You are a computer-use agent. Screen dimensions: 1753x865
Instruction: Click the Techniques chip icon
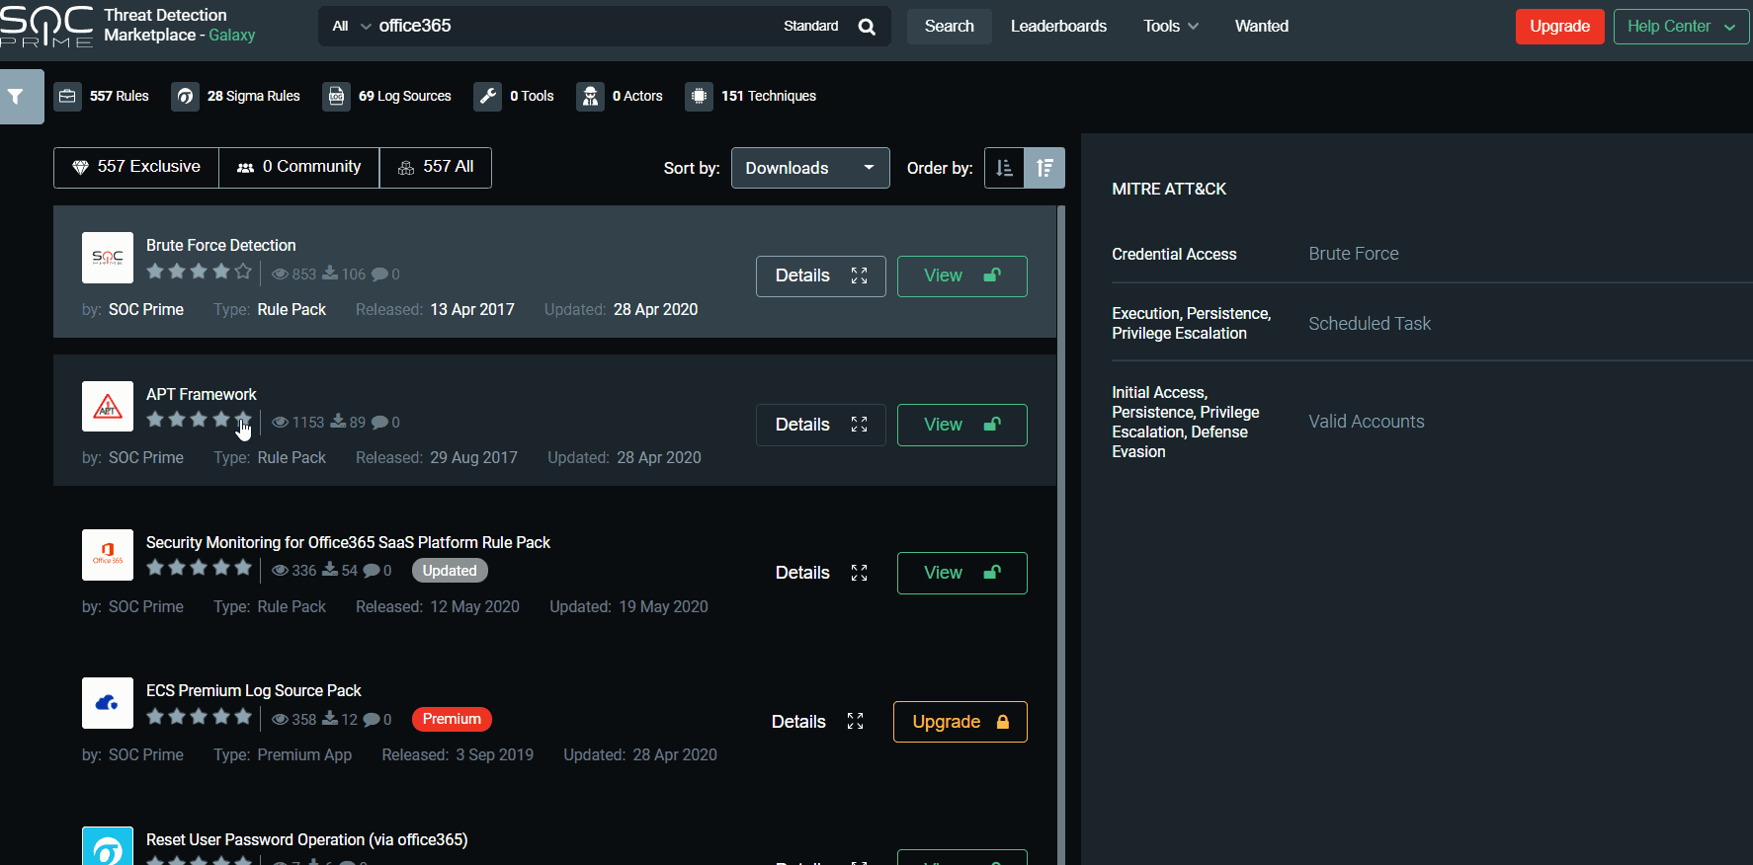tap(699, 96)
